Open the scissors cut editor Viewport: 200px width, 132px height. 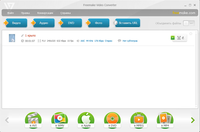[179, 38]
